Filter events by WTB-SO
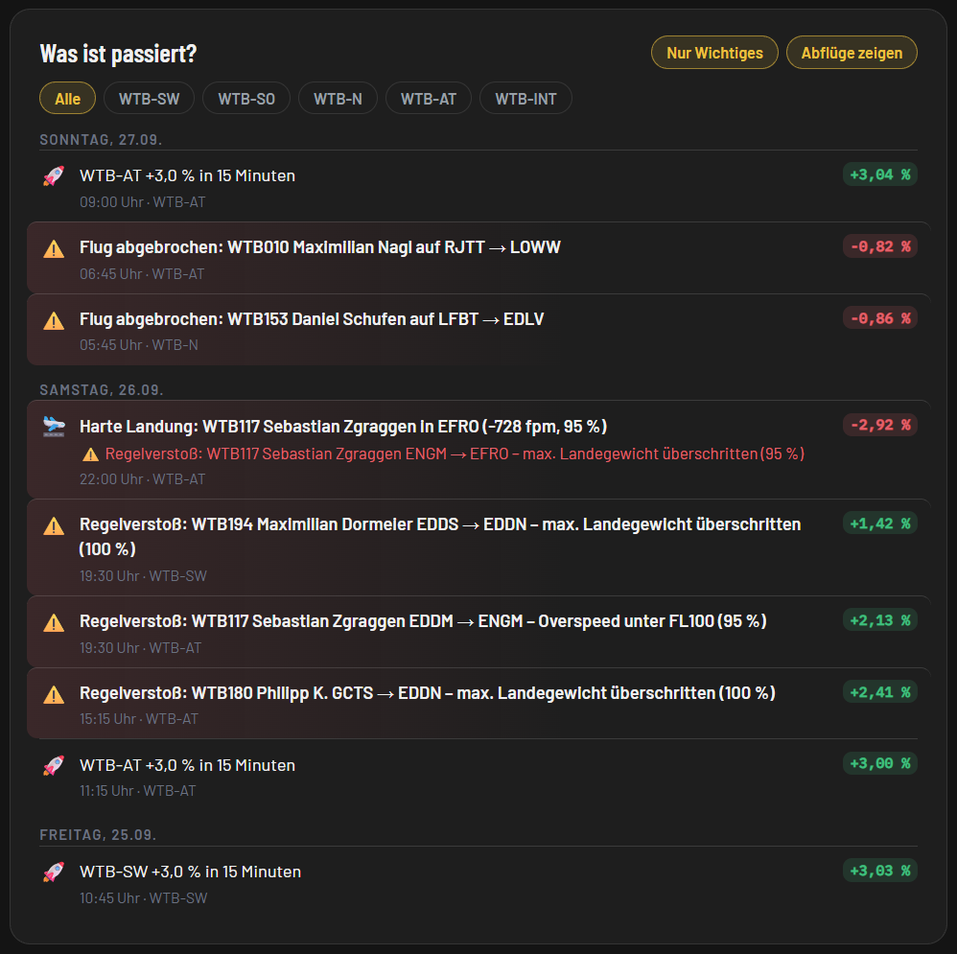 246,98
